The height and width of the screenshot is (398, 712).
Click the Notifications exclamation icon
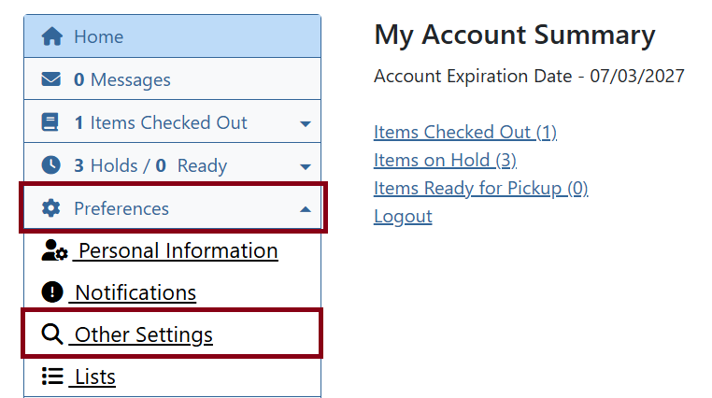(x=52, y=292)
